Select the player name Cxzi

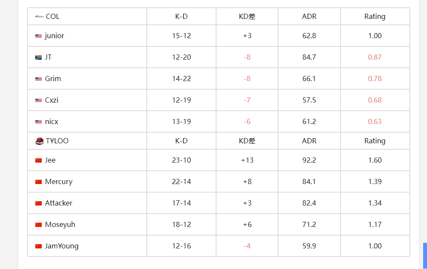coord(52,100)
